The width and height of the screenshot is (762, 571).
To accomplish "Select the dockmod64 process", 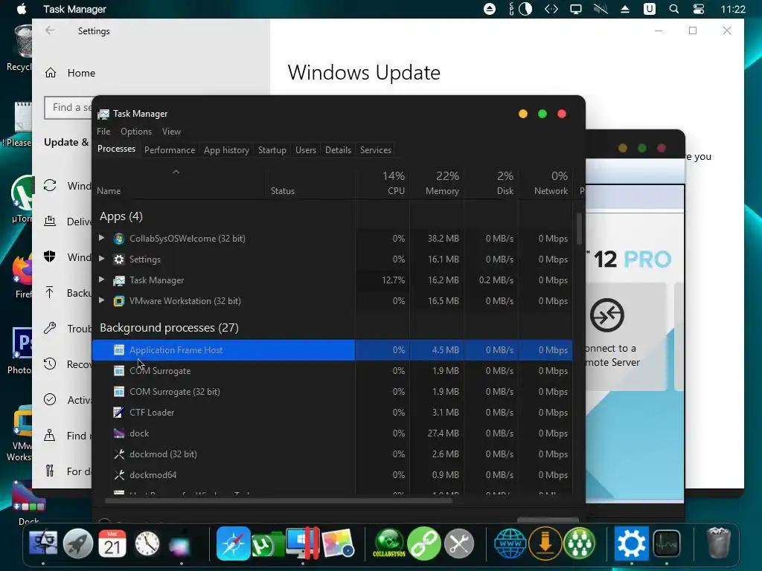I will pyautogui.click(x=332, y=475).
